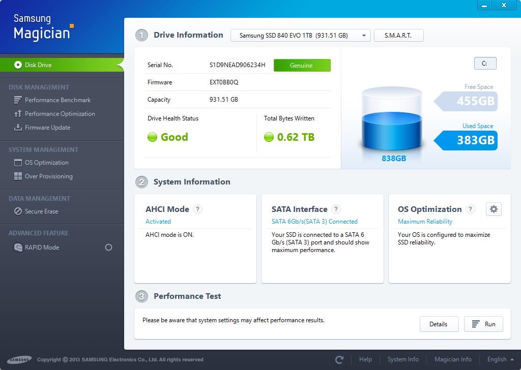Click the green Genuine badge
The image size is (521, 370).
click(x=302, y=66)
